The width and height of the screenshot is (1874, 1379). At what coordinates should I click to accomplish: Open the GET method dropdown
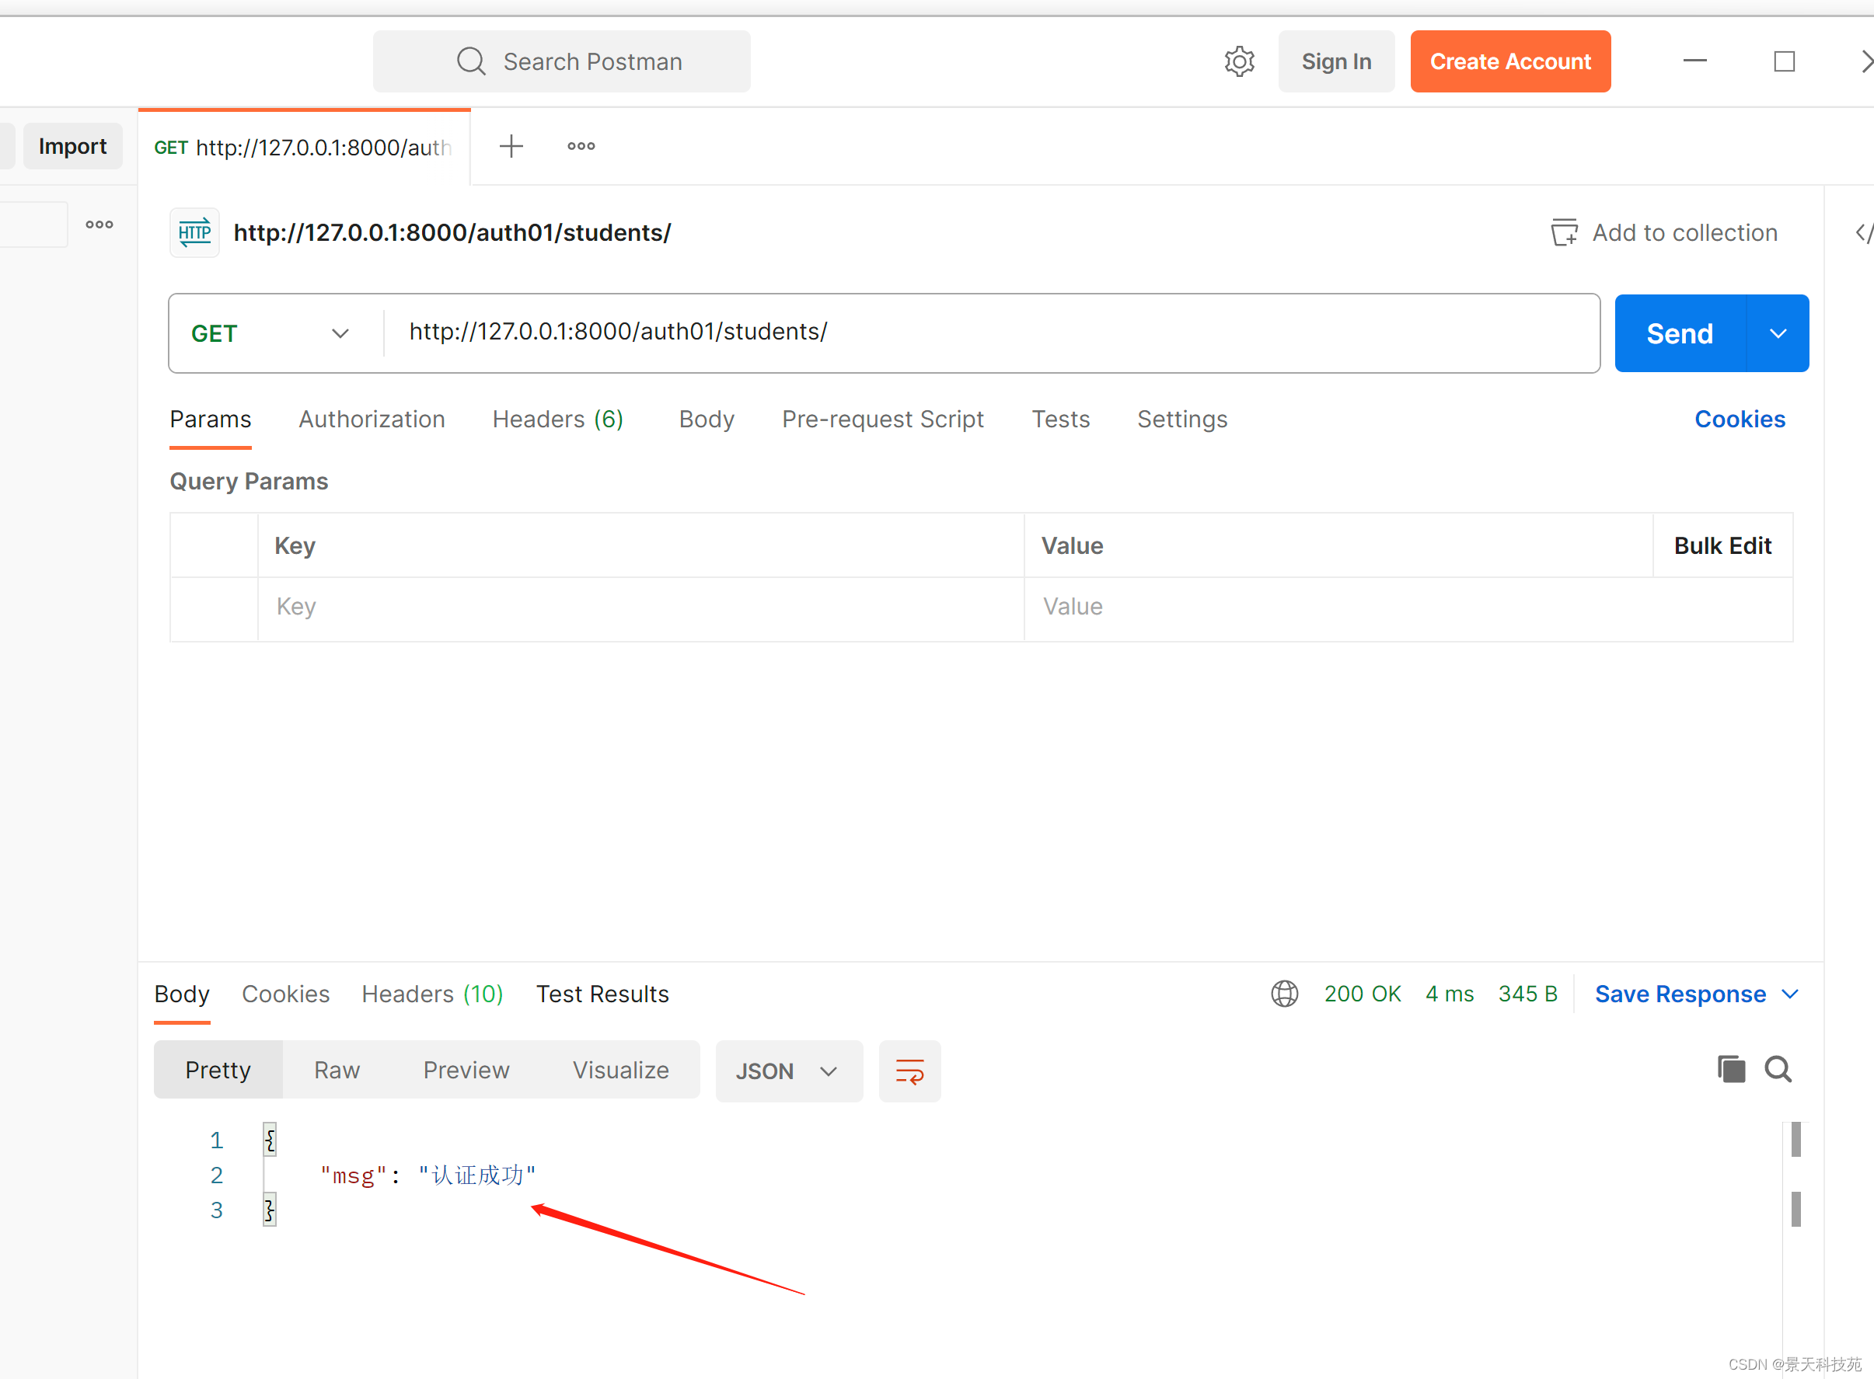pos(270,334)
